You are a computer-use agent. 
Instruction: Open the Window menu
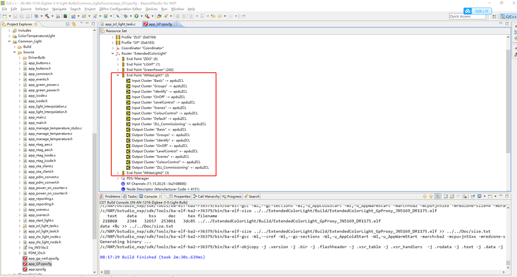pos(178,9)
